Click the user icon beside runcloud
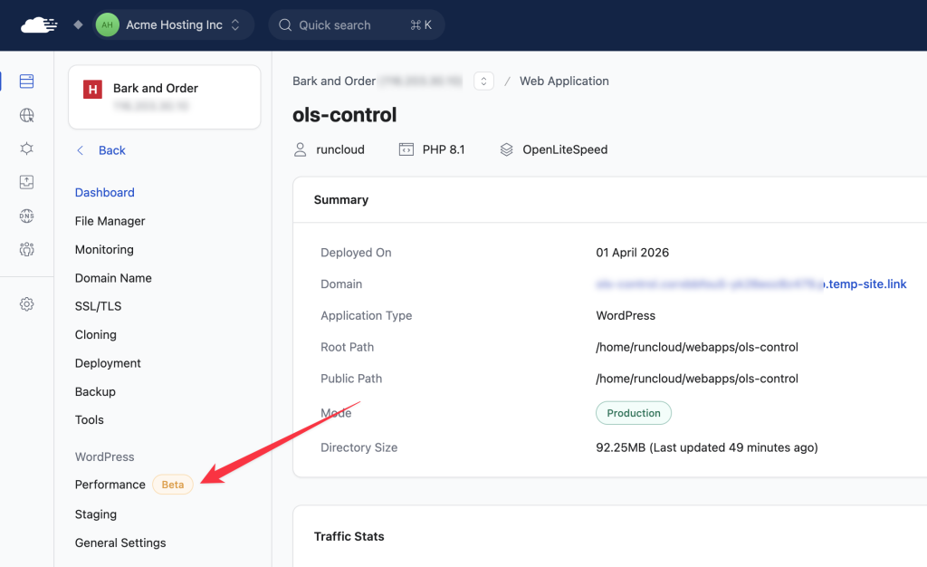The height and width of the screenshot is (567, 927). click(x=301, y=149)
